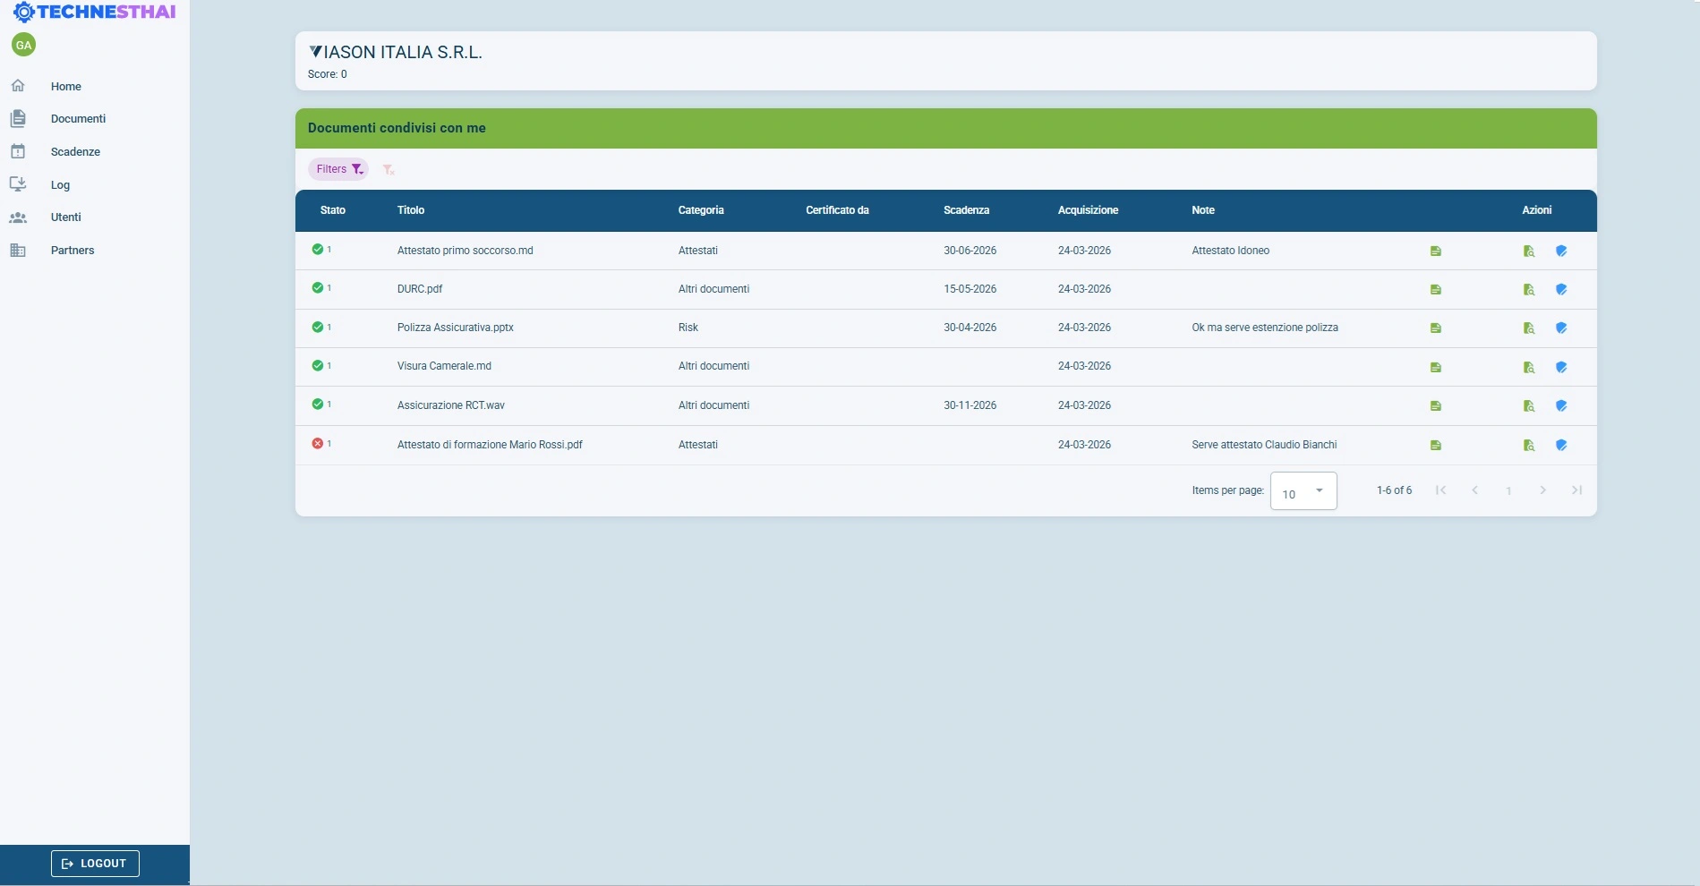The height and width of the screenshot is (886, 1700).
Task: Go to next page of results
Action: [1542, 490]
